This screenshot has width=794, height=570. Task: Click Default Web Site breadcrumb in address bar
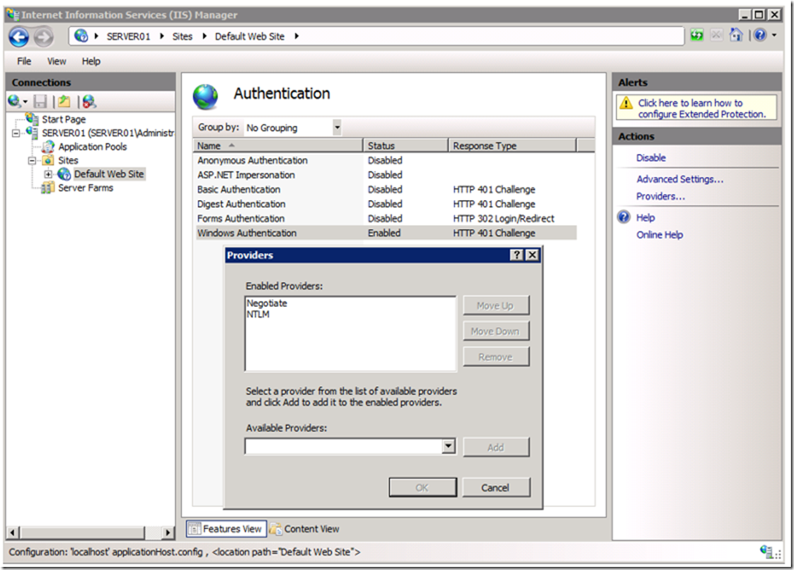click(x=250, y=37)
